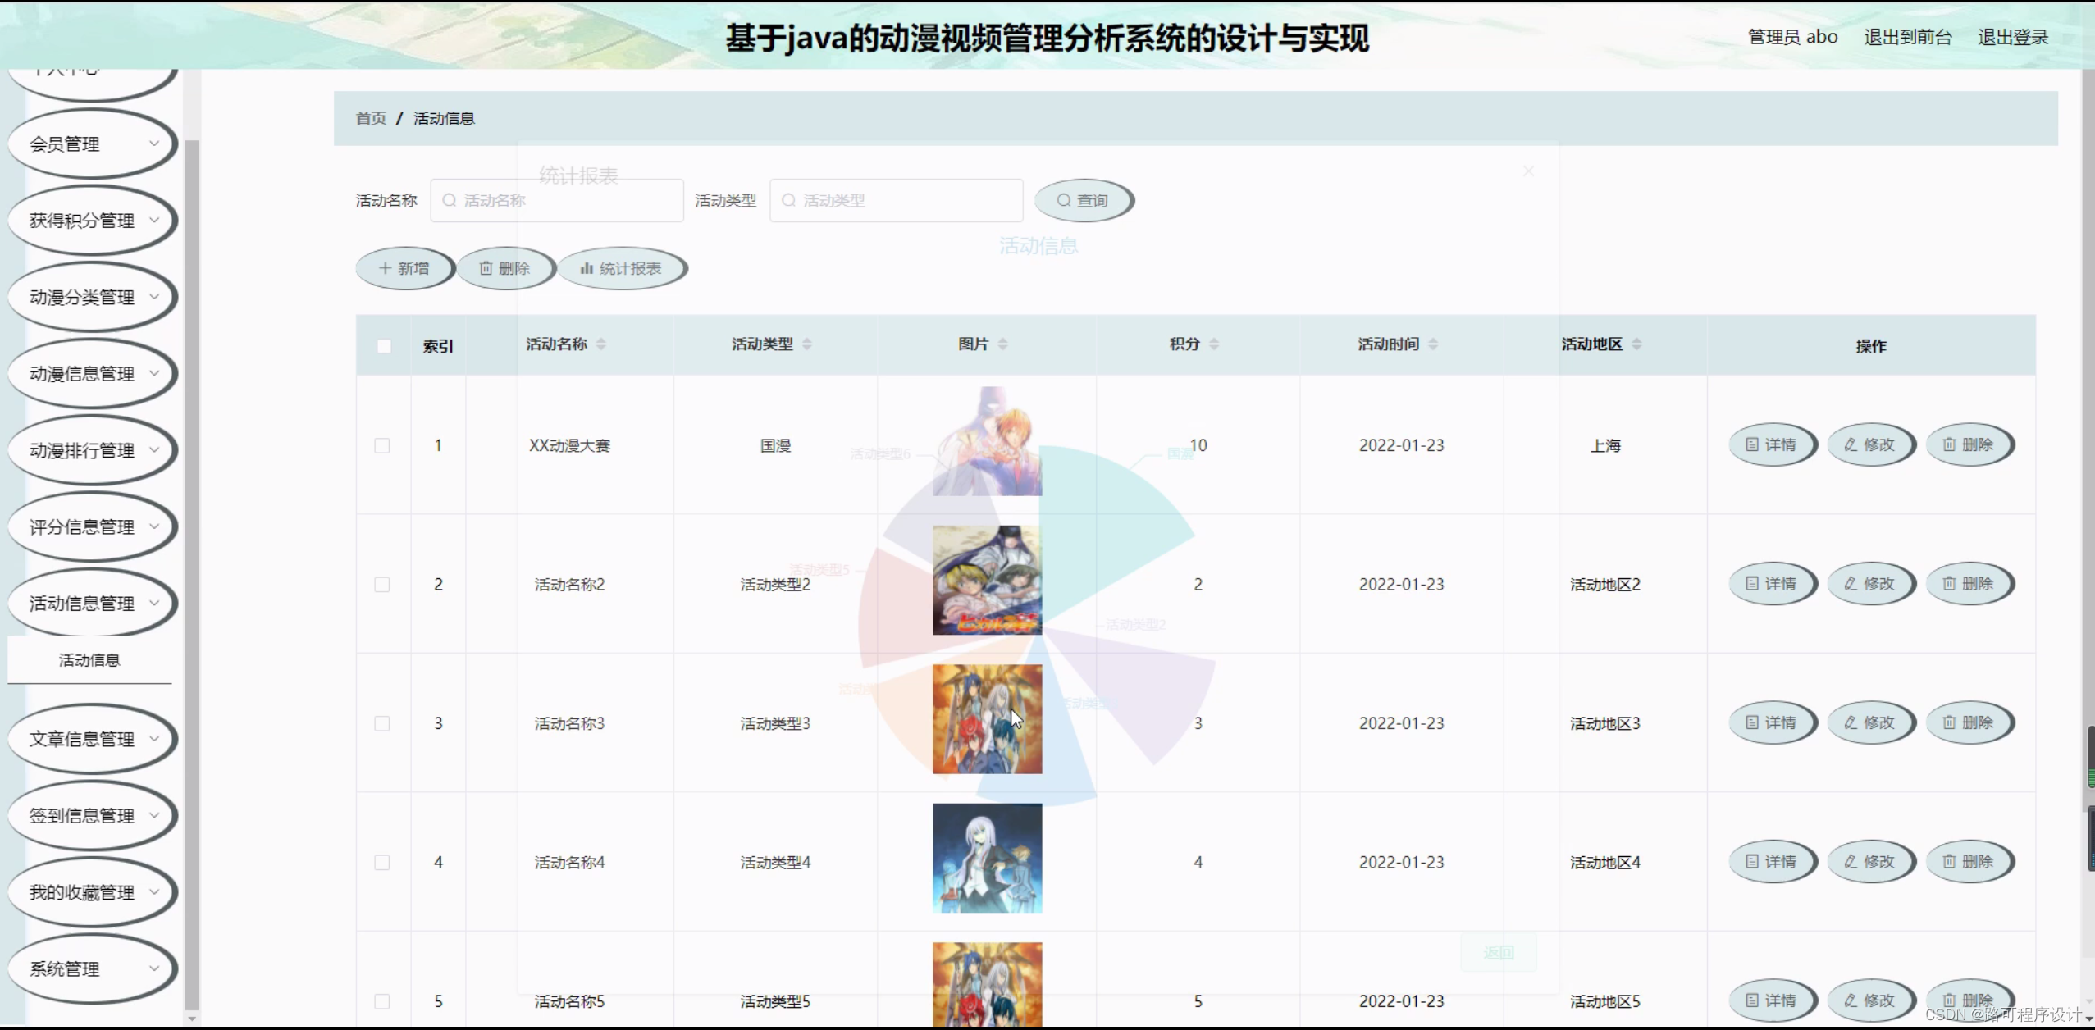The height and width of the screenshot is (1030, 2095).
Task: Select the 活动信息 submenu item
Action: pos(89,659)
